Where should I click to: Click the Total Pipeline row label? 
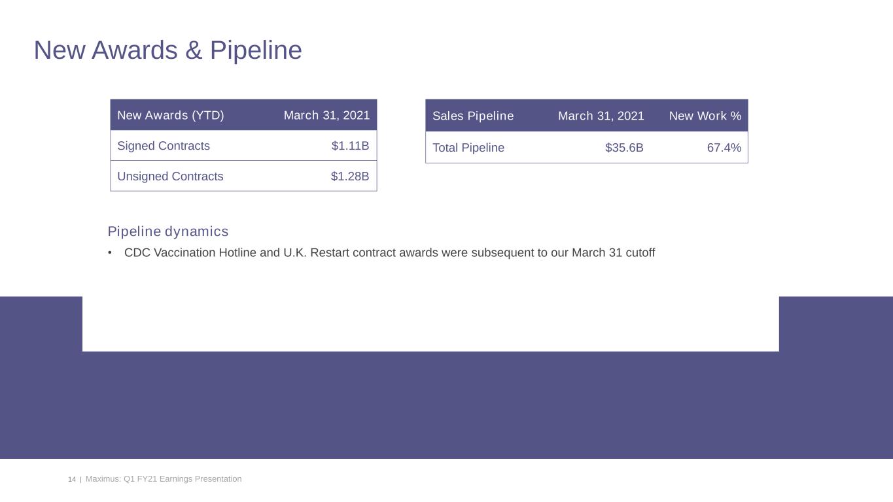coord(468,148)
